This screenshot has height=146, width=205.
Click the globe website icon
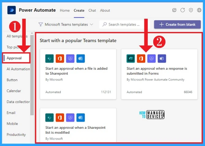(x=199, y=10)
